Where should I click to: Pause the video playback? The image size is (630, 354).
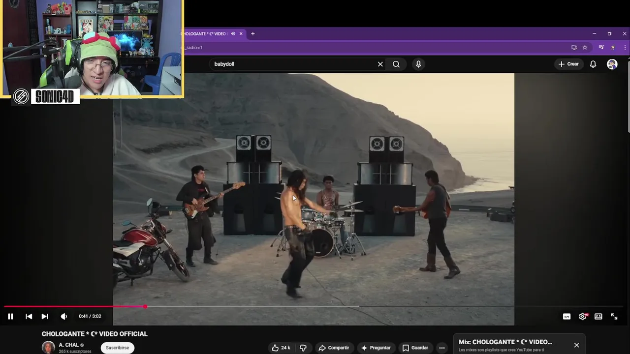(10, 316)
